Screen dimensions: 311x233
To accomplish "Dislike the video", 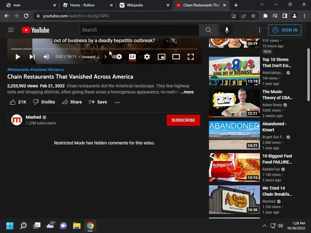I will 44,102.
